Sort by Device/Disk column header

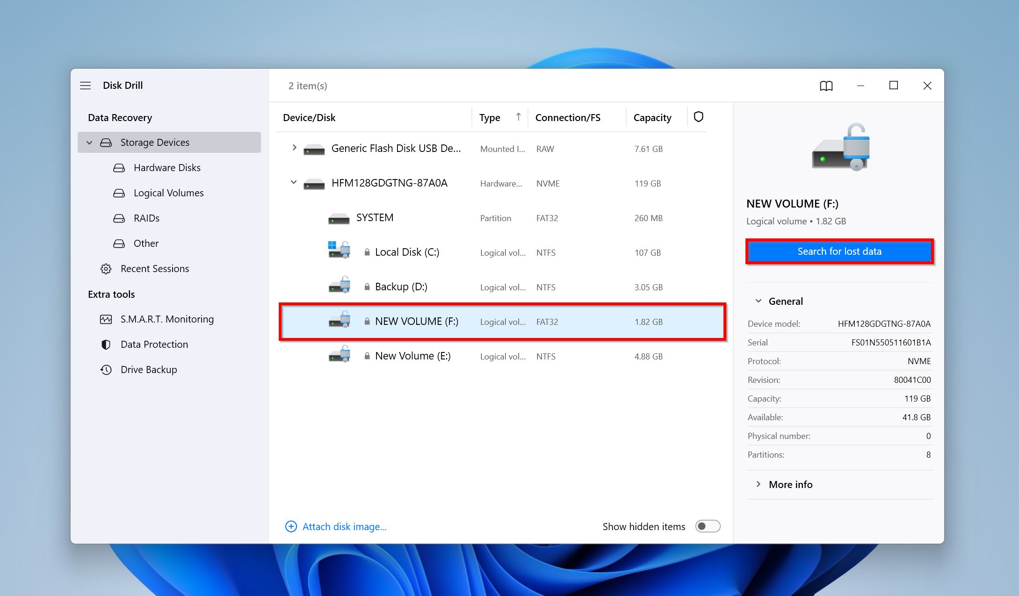point(309,118)
